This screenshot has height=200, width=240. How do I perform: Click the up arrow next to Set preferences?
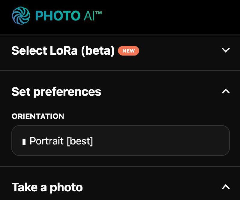coord(226,91)
